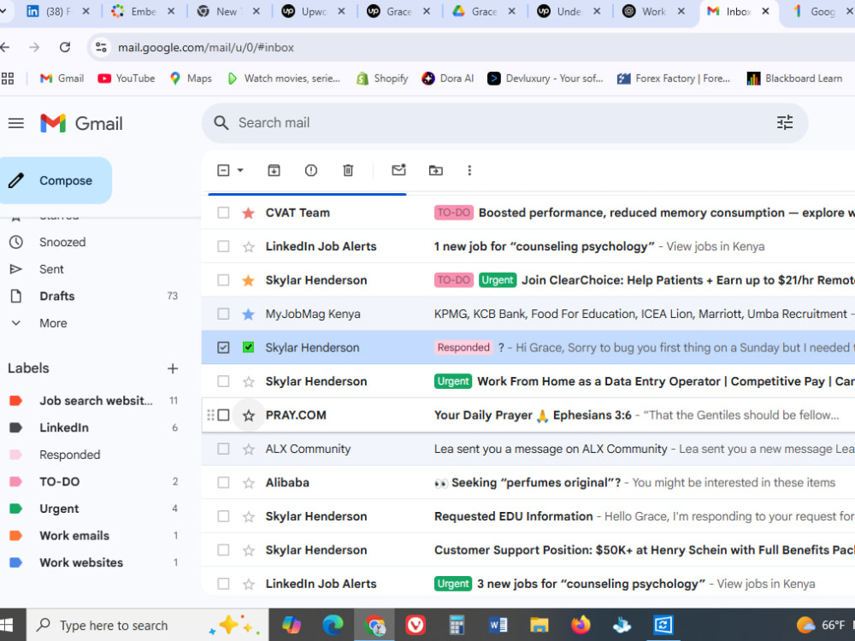Expand the More section in sidebar
Screen dimensions: 855x641
pyautogui.click(x=53, y=323)
